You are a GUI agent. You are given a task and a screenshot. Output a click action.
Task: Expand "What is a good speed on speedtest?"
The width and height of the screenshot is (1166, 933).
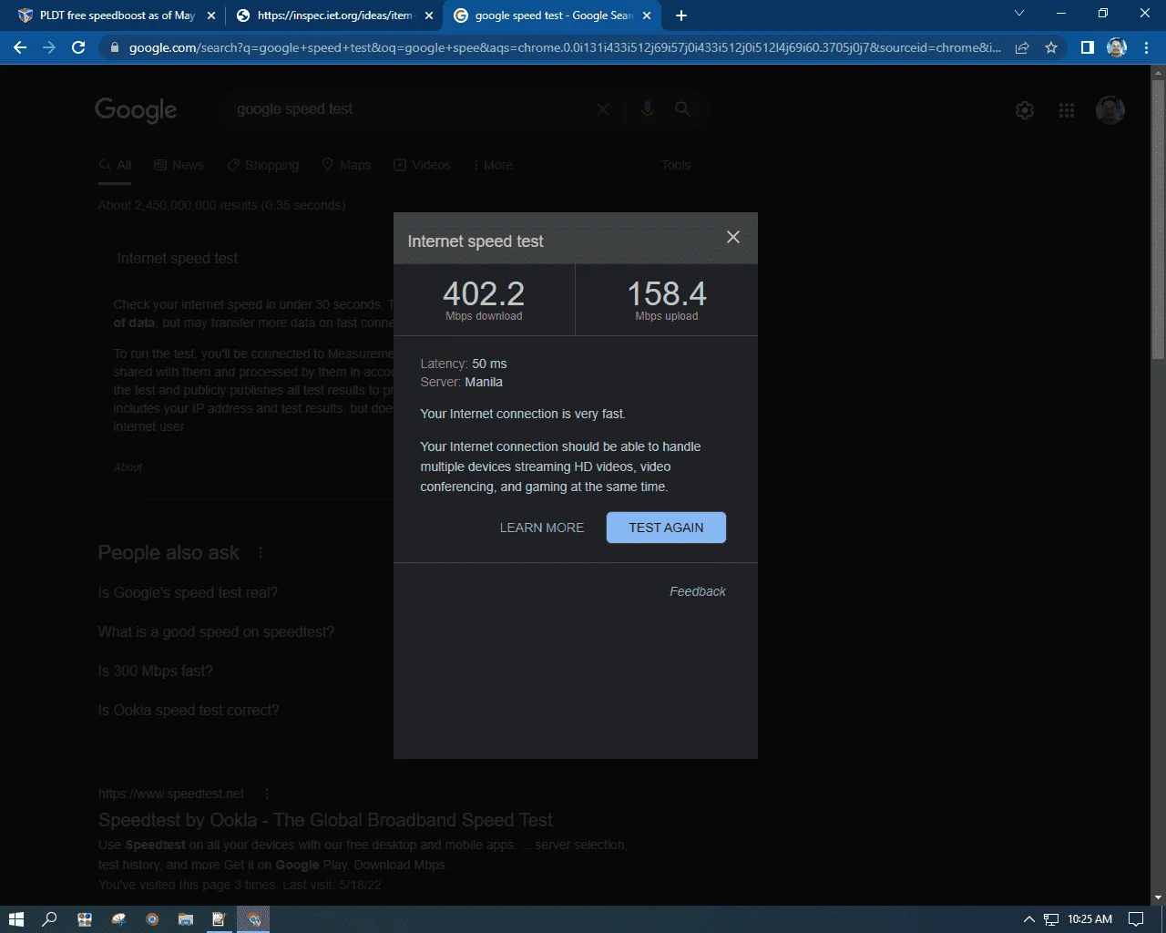[x=216, y=631]
